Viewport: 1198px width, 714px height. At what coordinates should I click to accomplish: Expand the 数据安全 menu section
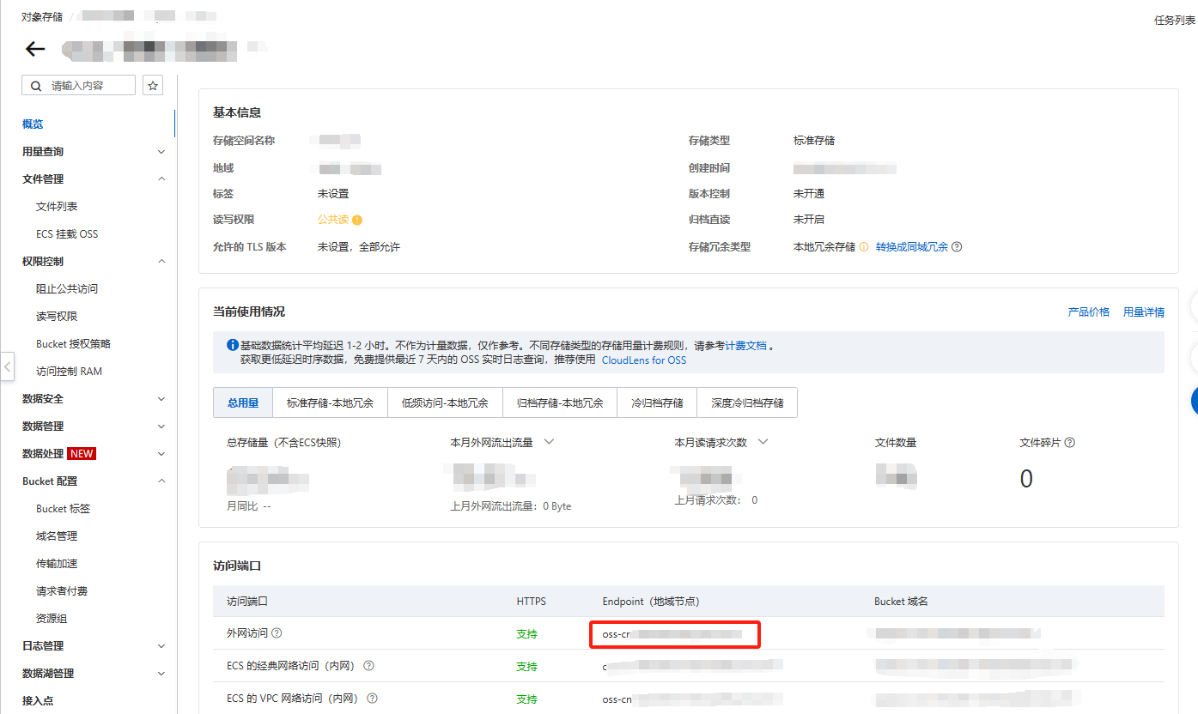161,399
